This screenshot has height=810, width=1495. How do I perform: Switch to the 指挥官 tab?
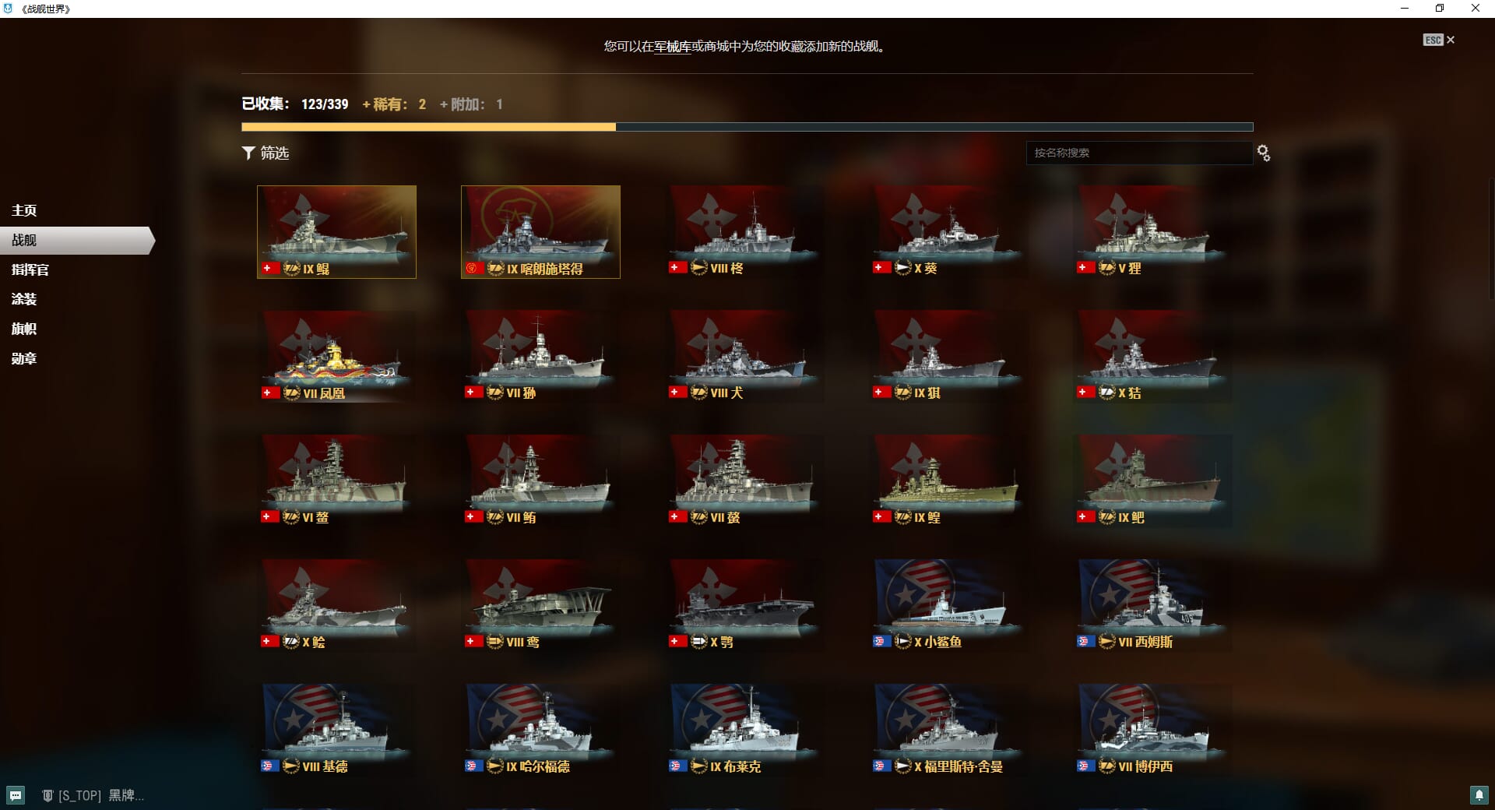point(30,269)
